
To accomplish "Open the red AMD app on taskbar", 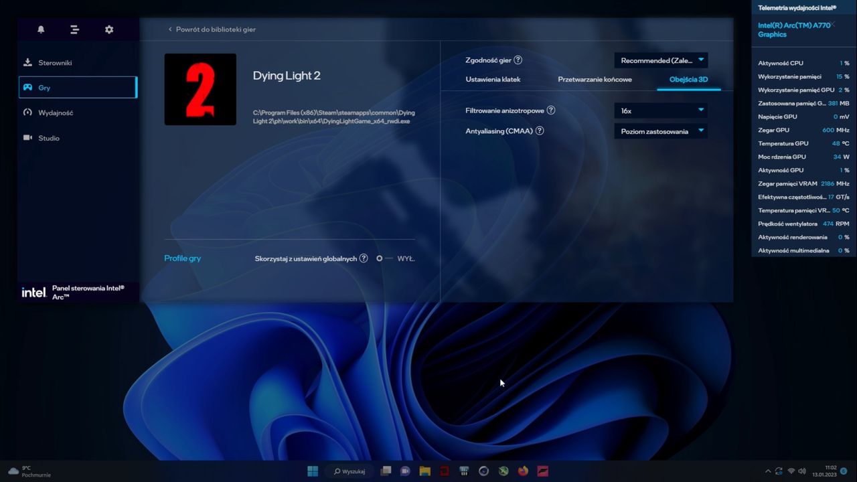I will 445,471.
